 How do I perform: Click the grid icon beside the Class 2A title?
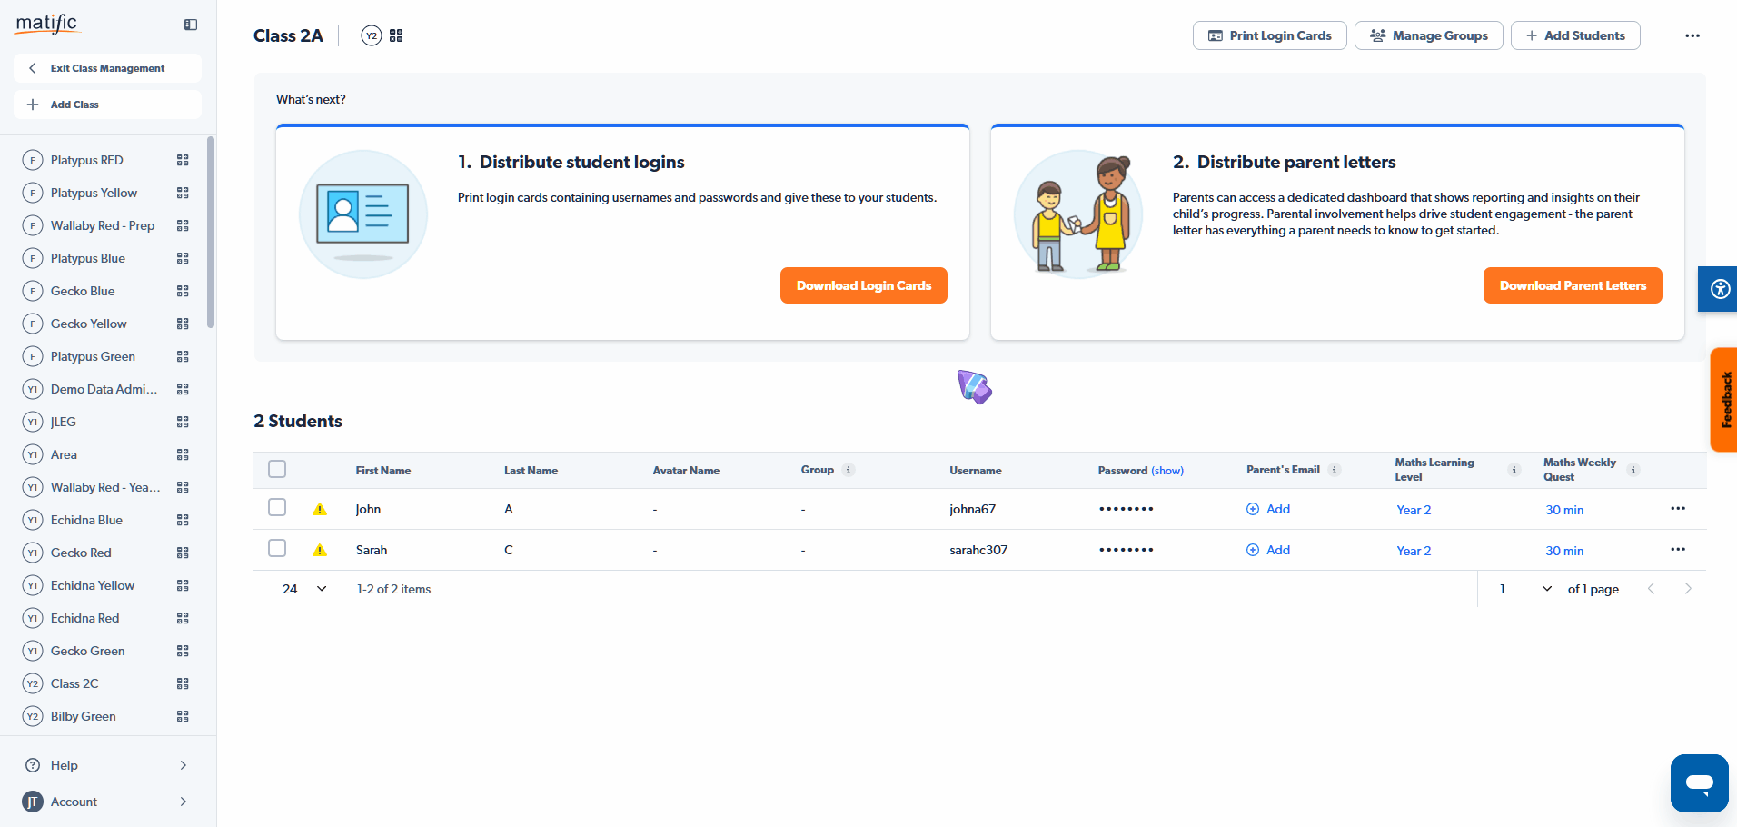click(x=395, y=35)
